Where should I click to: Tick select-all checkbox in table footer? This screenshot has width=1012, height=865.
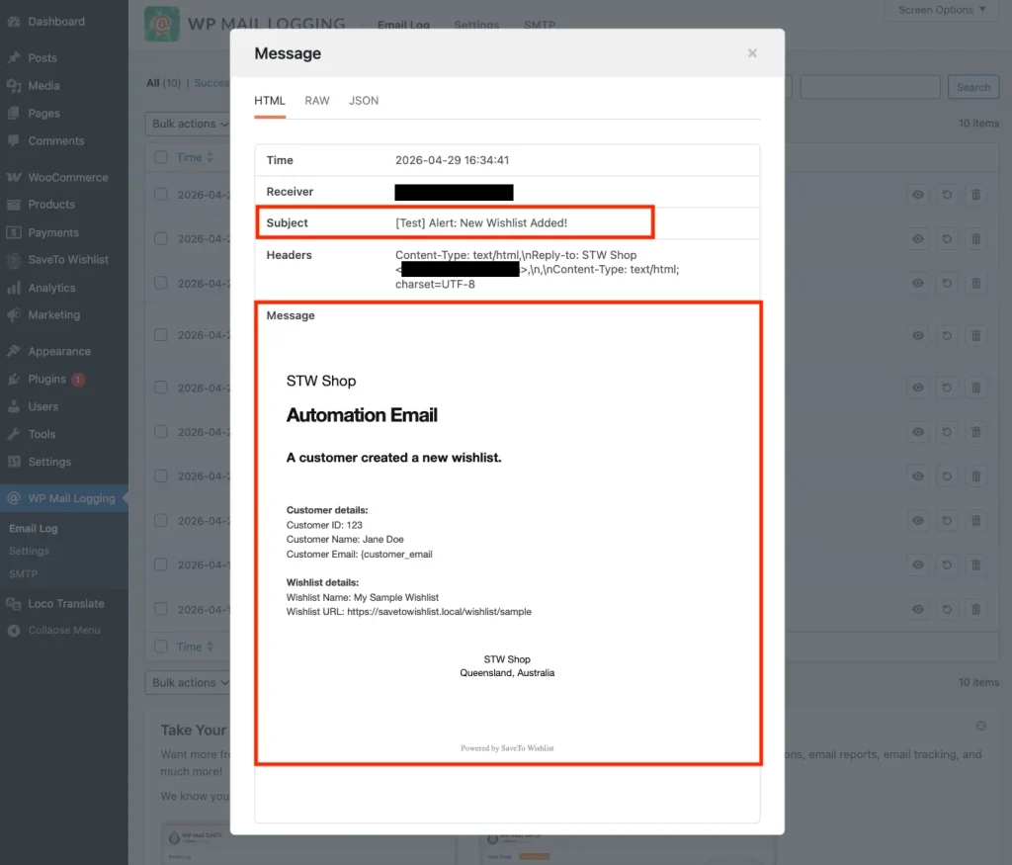point(161,647)
